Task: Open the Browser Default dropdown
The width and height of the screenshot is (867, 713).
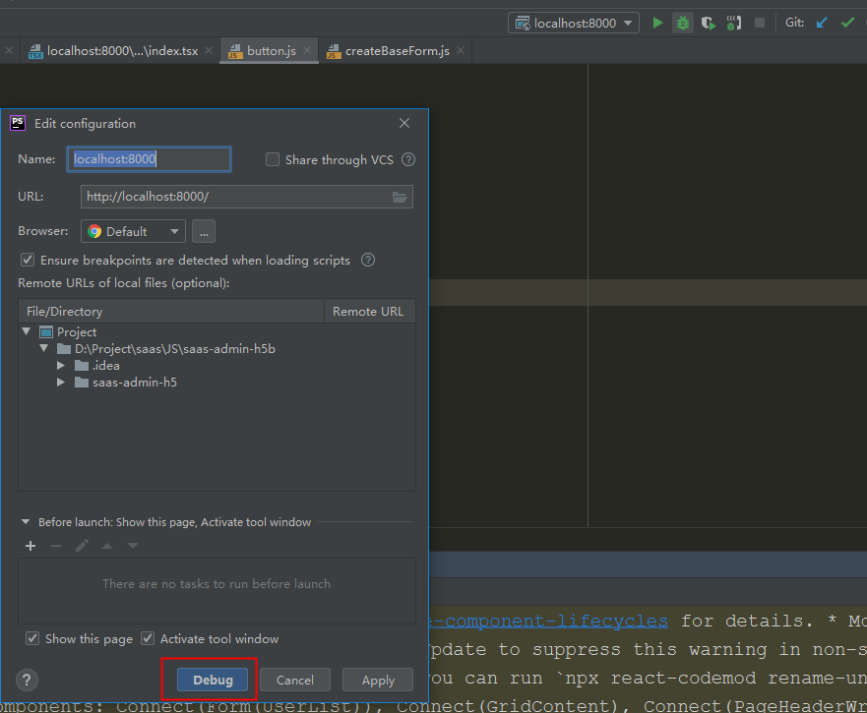Action: [x=133, y=231]
